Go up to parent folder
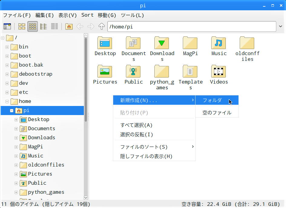The height and width of the screenshot is (208, 286). point(102,26)
